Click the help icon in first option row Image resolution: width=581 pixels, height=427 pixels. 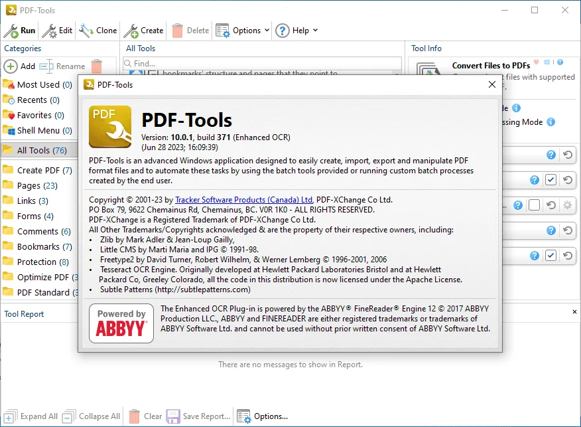coord(551,155)
